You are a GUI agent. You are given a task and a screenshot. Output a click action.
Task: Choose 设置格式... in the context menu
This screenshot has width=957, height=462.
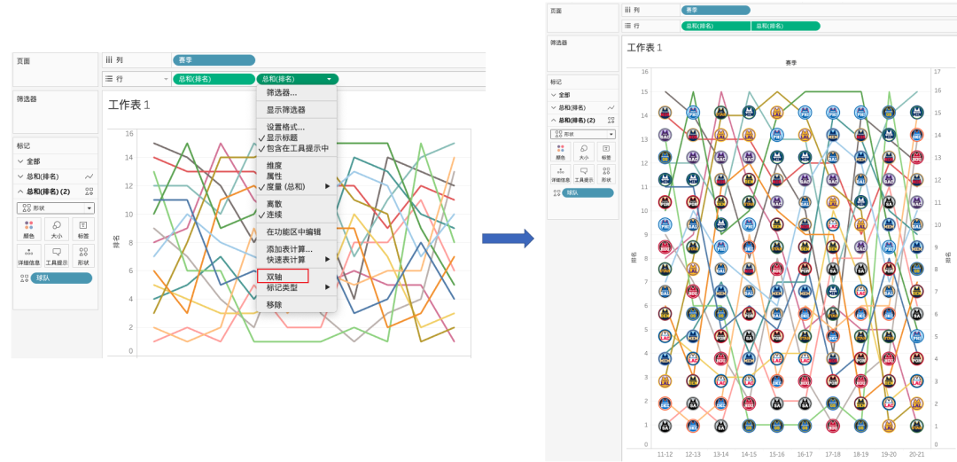[296, 127]
